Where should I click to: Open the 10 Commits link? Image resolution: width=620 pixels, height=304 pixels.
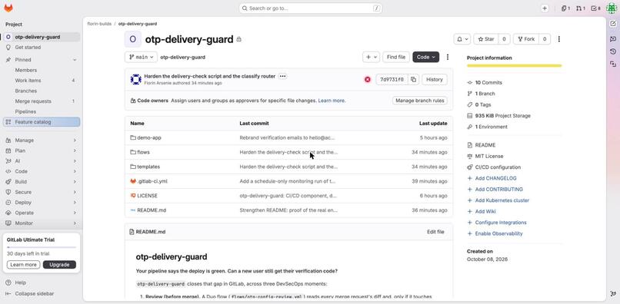488,82
